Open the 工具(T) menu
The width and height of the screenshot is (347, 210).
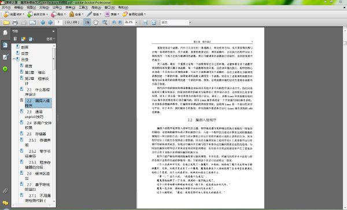tap(83, 8)
